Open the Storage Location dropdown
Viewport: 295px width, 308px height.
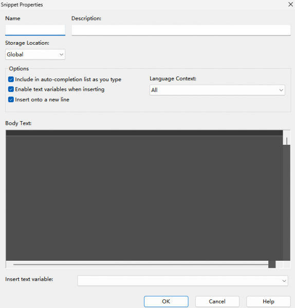coord(35,54)
